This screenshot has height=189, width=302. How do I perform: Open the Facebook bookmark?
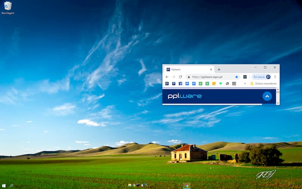click(x=180, y=84)
